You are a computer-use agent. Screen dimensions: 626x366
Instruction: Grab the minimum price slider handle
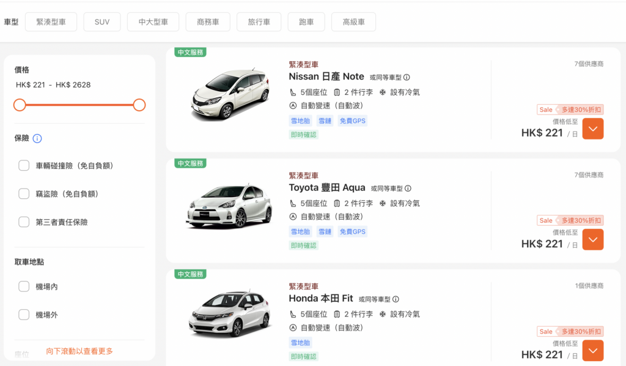click(20, 105)
